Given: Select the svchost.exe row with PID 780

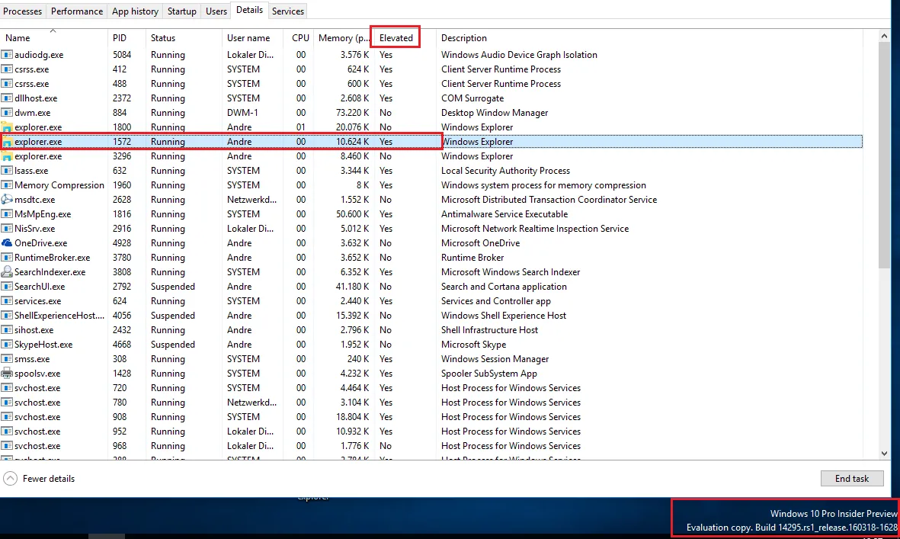Looking at the screenshot, I should [x=431, y=403].
